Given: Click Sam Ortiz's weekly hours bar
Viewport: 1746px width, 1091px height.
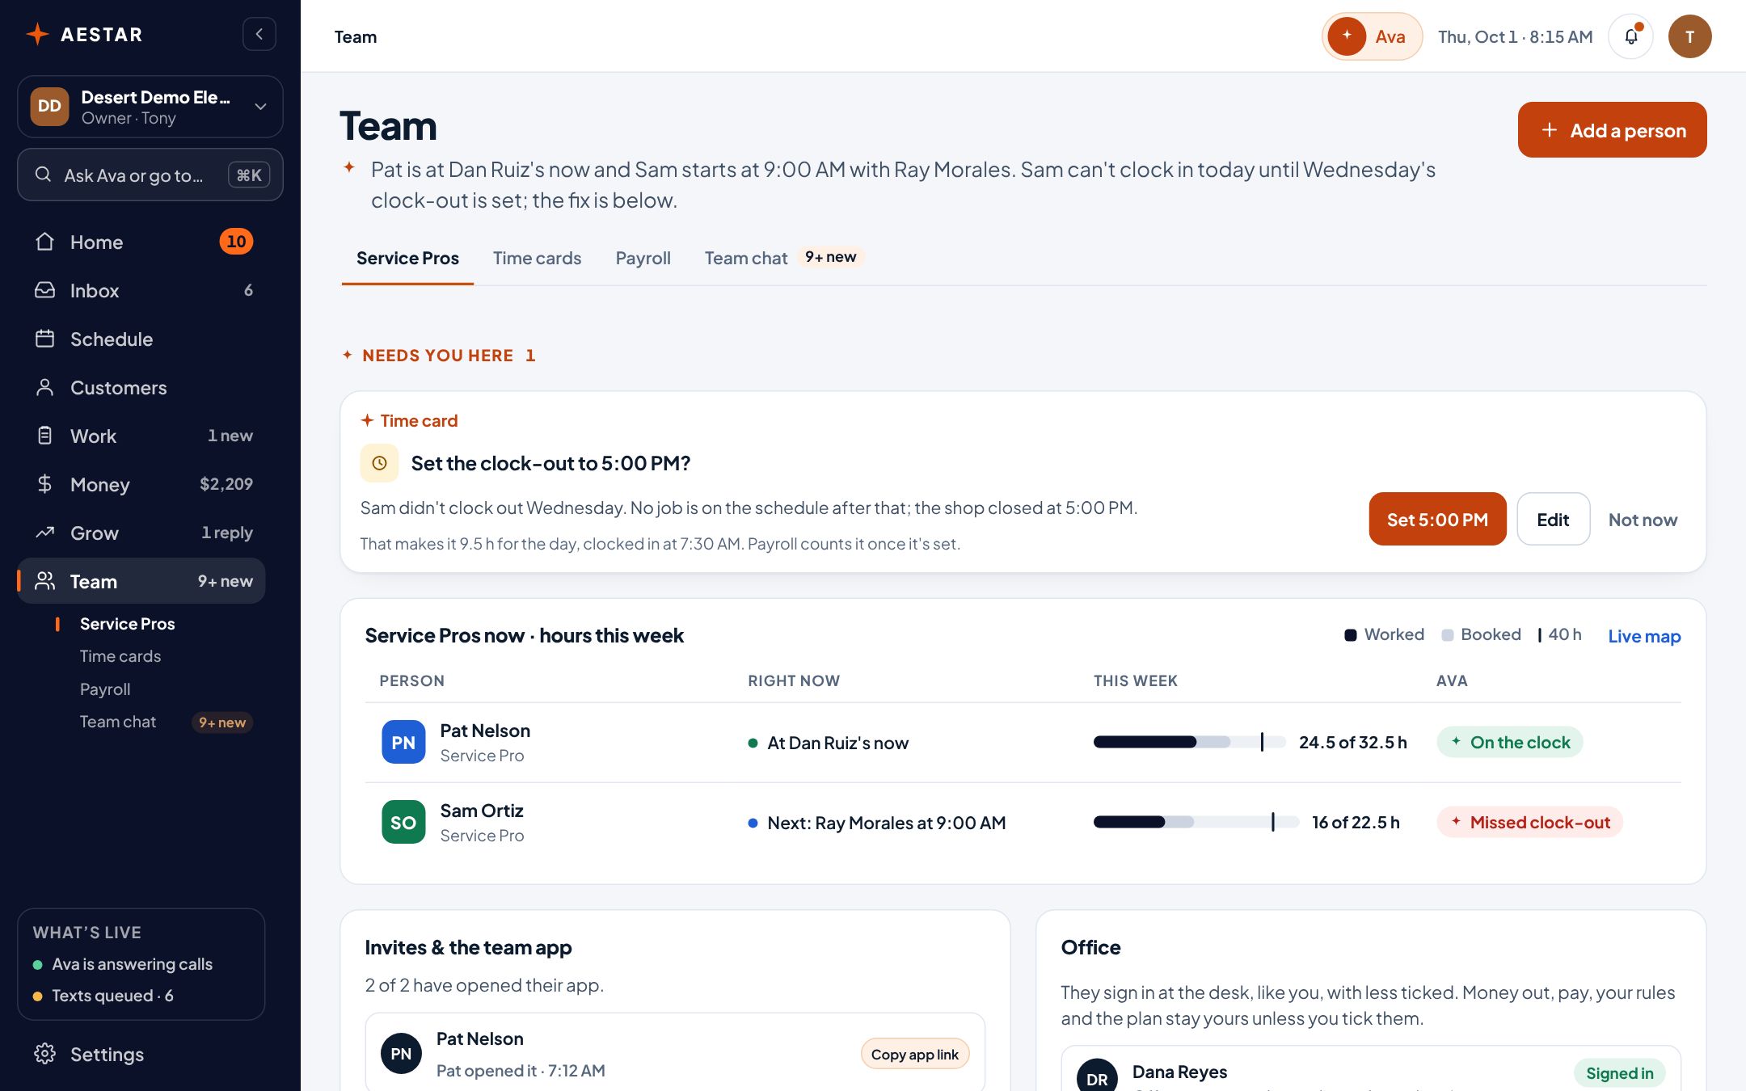Looking at the screenshot, I should [1196, 822].
